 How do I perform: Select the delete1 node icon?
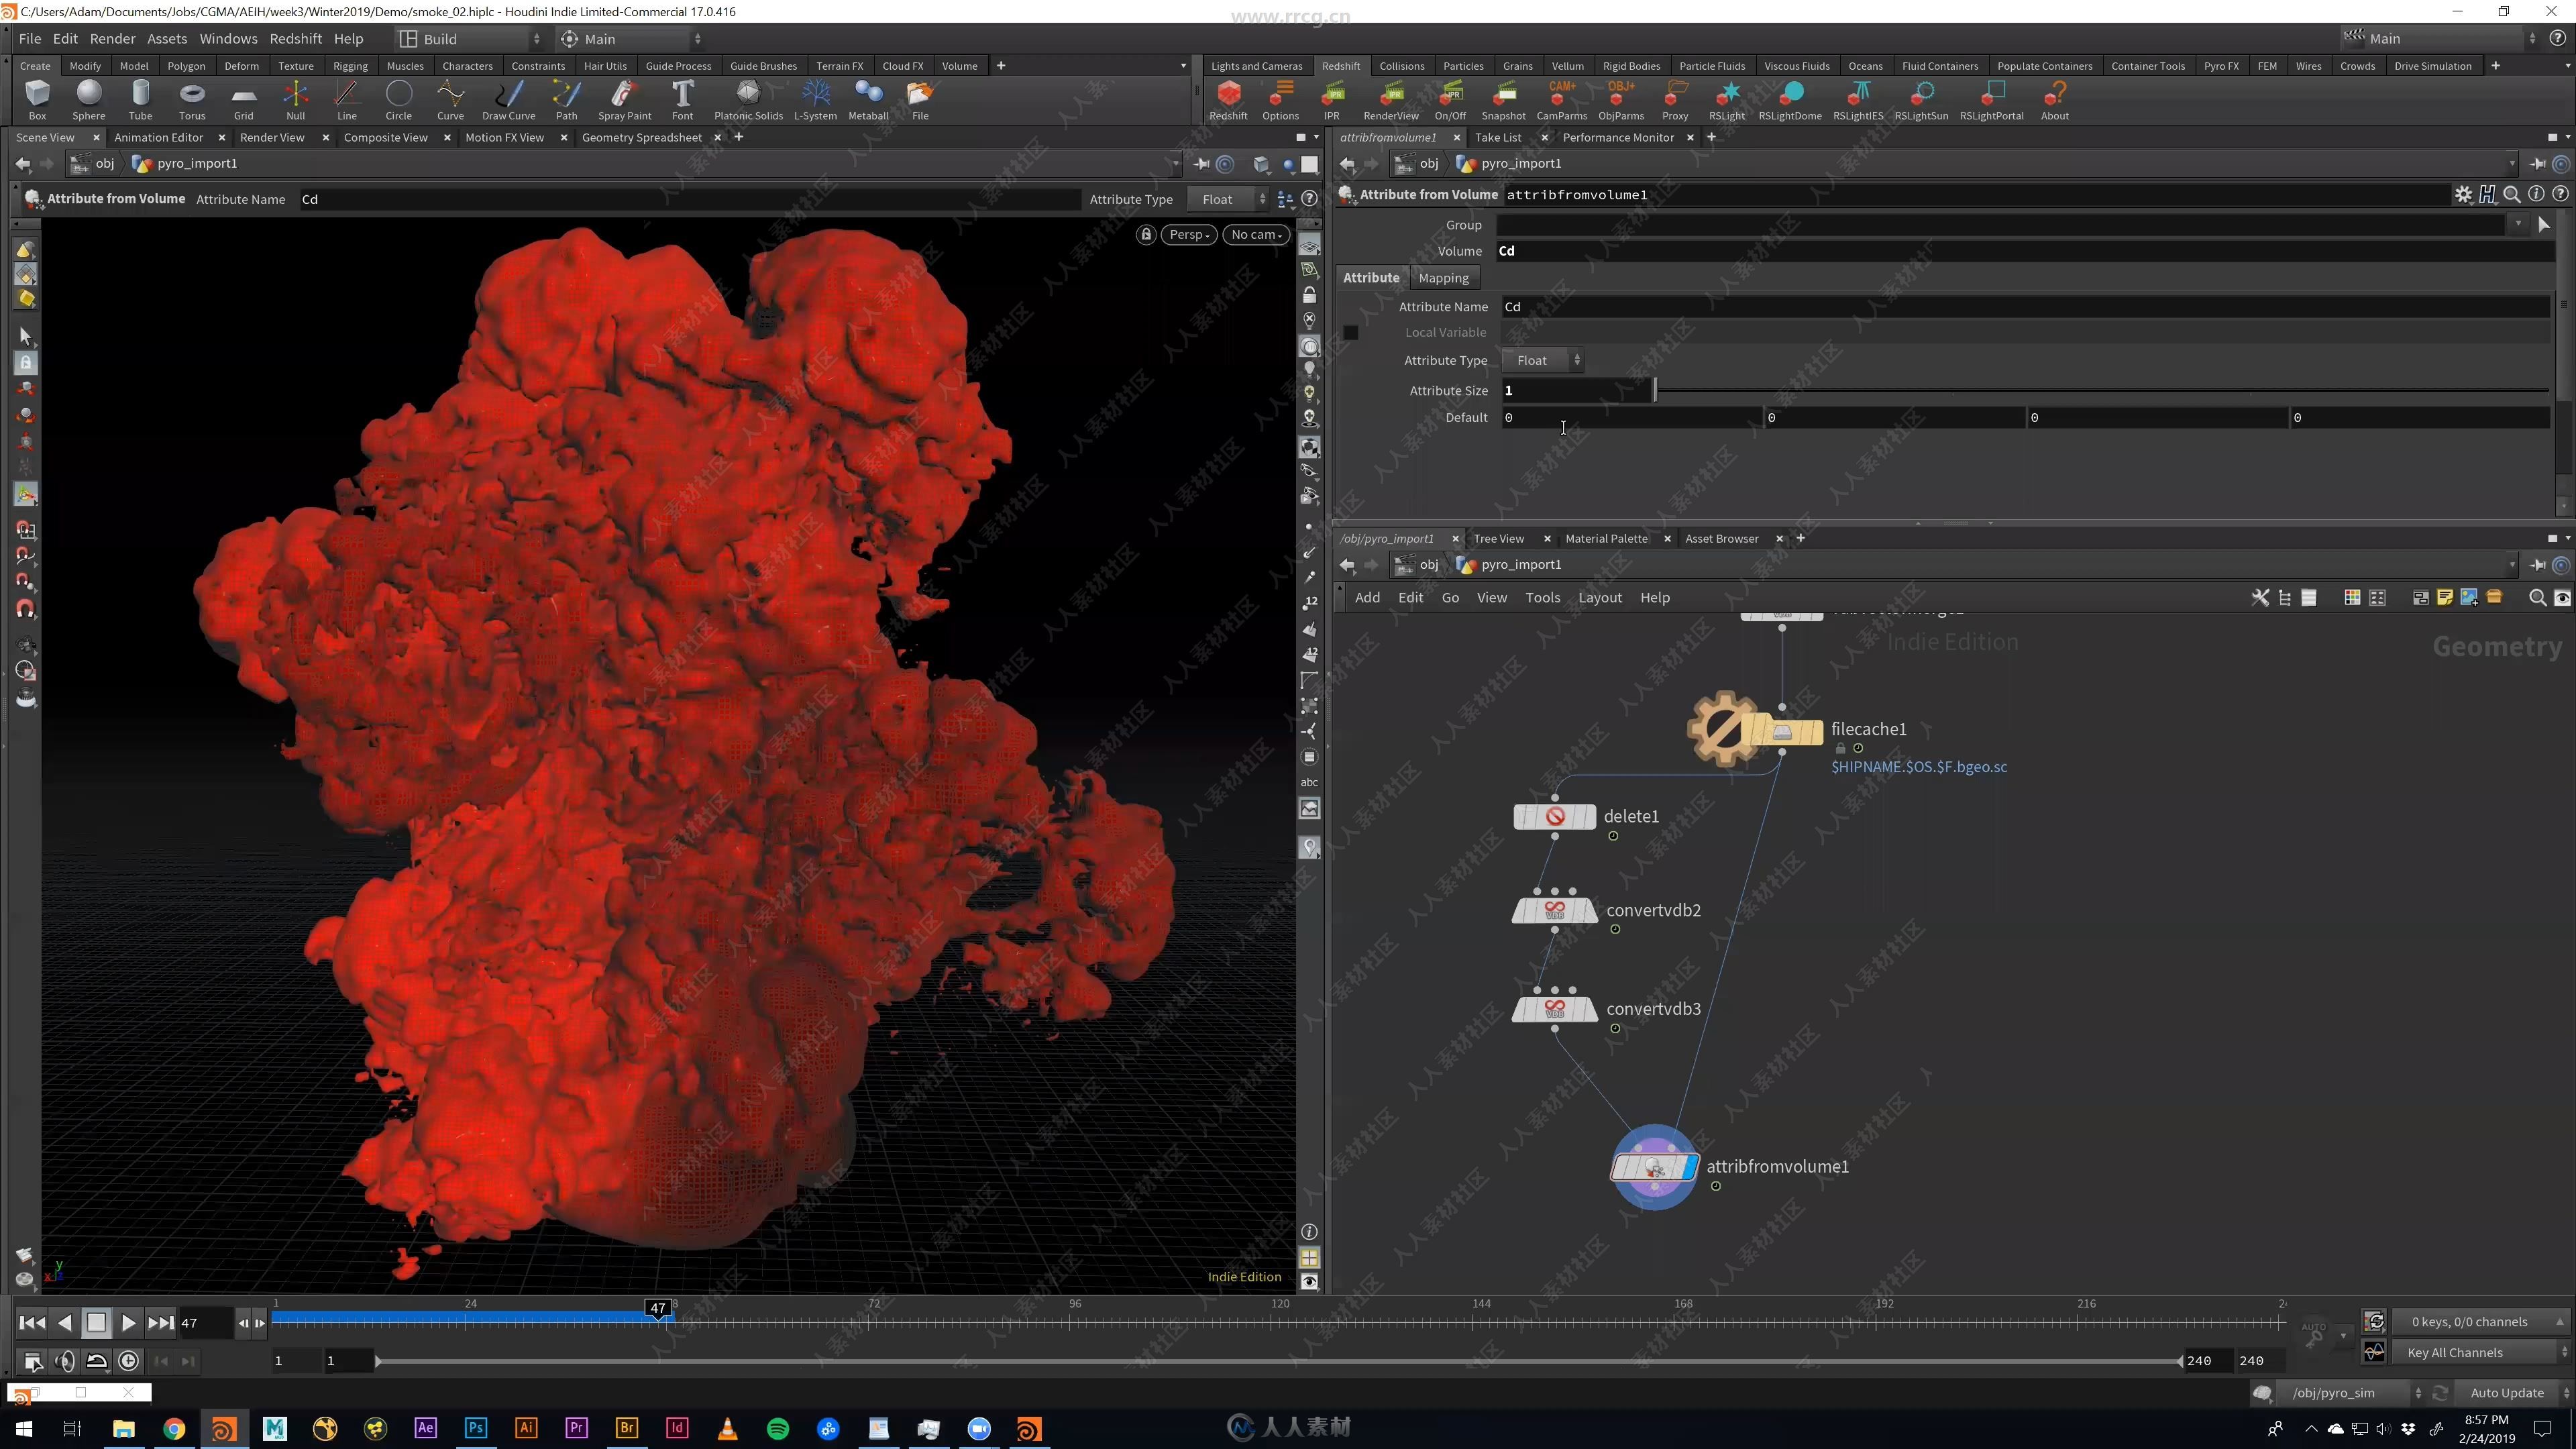point(1554,816)
